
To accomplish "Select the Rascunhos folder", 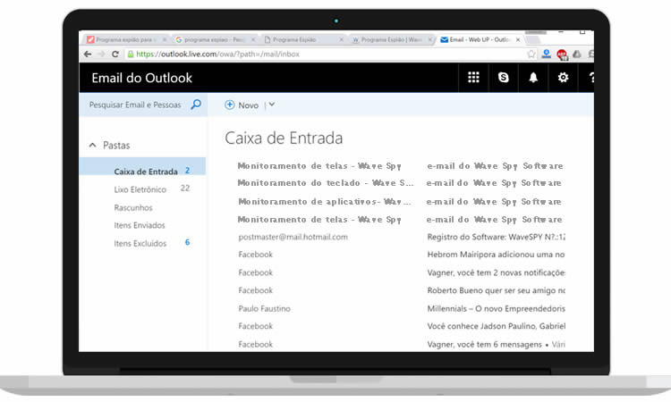I will pos(132,207).
